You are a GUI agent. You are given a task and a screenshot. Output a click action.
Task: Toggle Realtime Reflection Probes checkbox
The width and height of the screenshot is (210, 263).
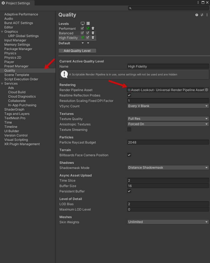point(129,95)
